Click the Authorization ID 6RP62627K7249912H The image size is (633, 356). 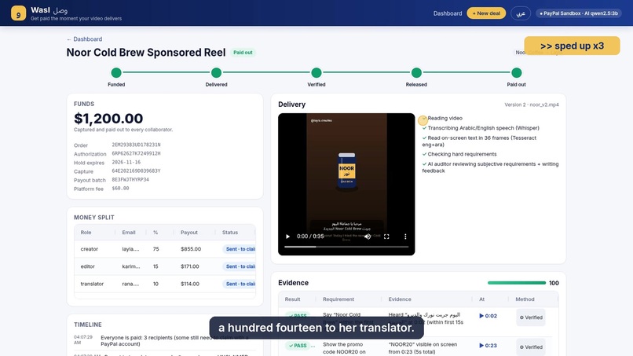136,153
